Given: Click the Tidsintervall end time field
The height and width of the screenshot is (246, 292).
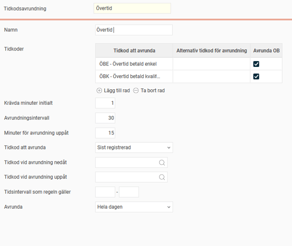Looking at the screenshot, I should pyautogui.click(x=129, y=192).
